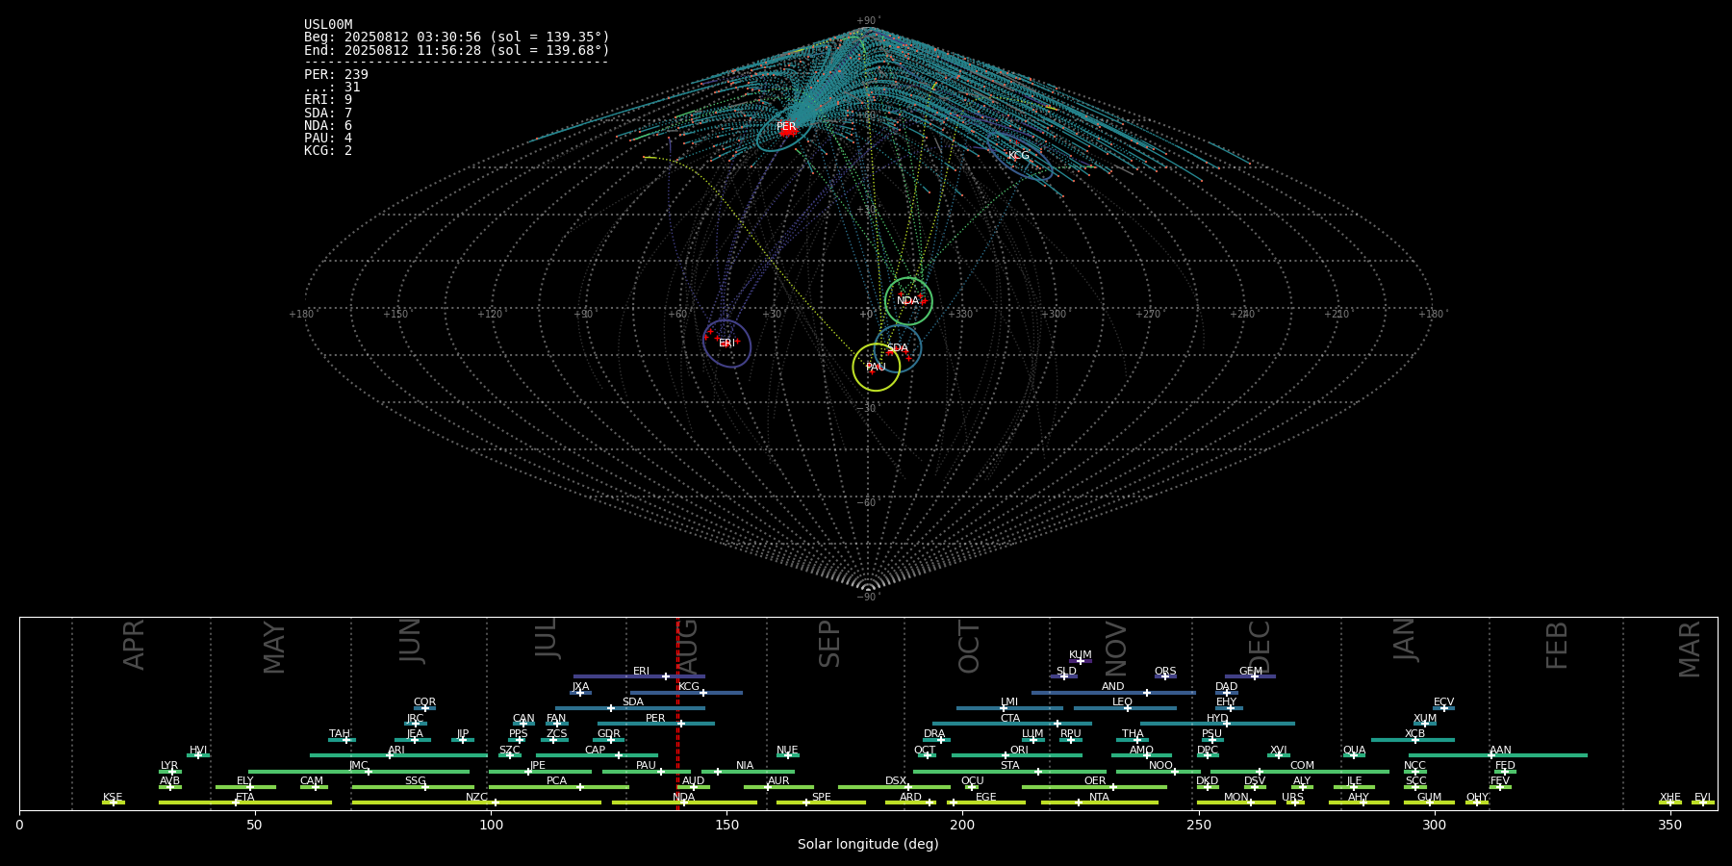Select the XHE shower bar in timeline
Image resolution: width=1732 pixels, height=866 pixels.
(x=1670, y=802)
